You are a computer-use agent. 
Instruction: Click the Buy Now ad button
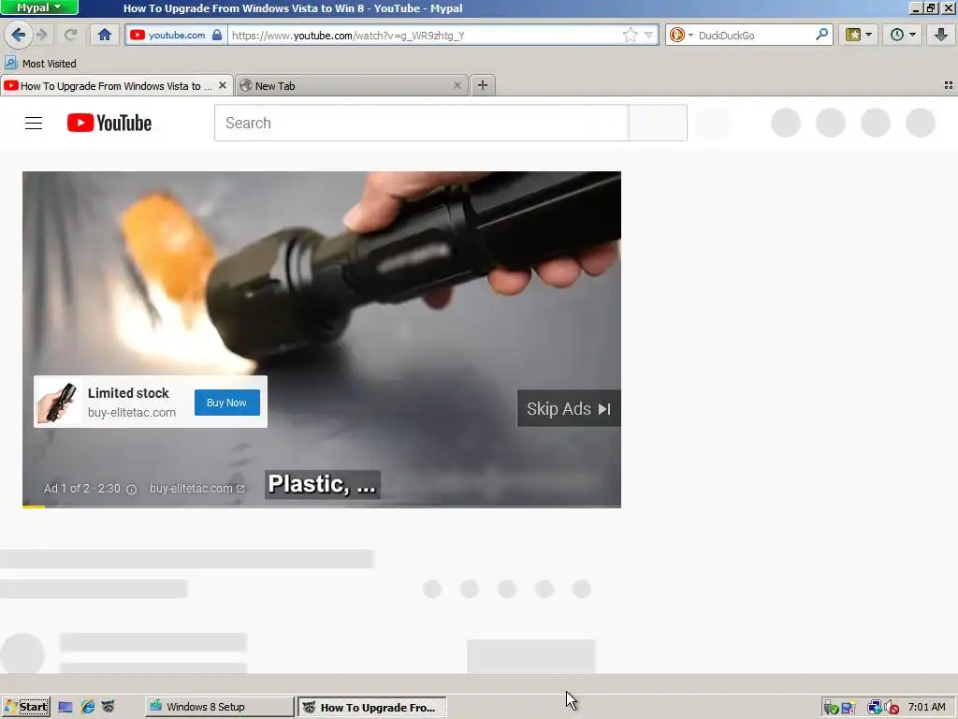coord(226,403)
